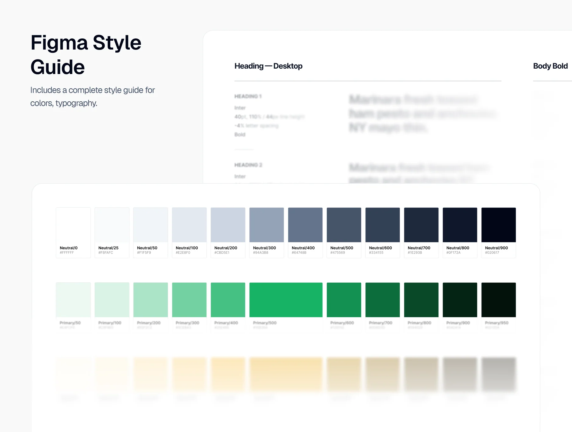Click the hex code "#F8FAFC"
Screen dimensions: 572x432
106,253
